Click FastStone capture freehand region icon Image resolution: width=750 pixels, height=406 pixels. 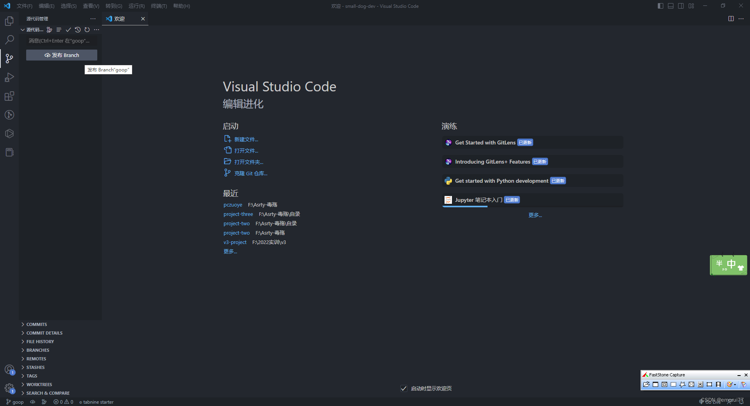682,385
